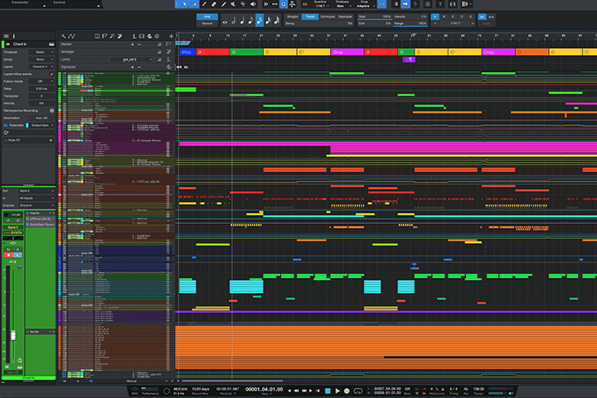Image resolution: width=597 pixels, height=398 pixels.
Task: Open the video player film icon
Action: click(453, 4)
